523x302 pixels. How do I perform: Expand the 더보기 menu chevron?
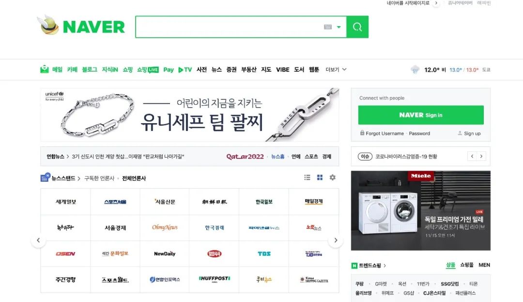coord(345,69)
